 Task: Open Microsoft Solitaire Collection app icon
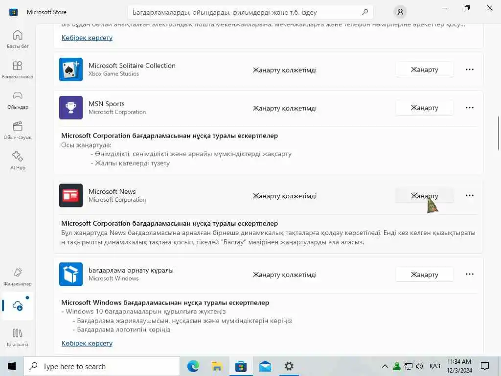coord(71,70)
